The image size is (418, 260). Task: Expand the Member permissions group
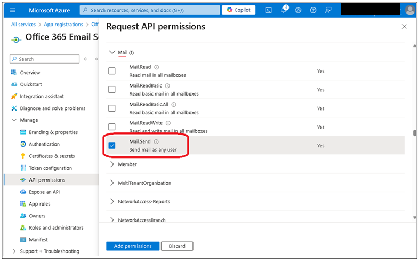(112, 164)
